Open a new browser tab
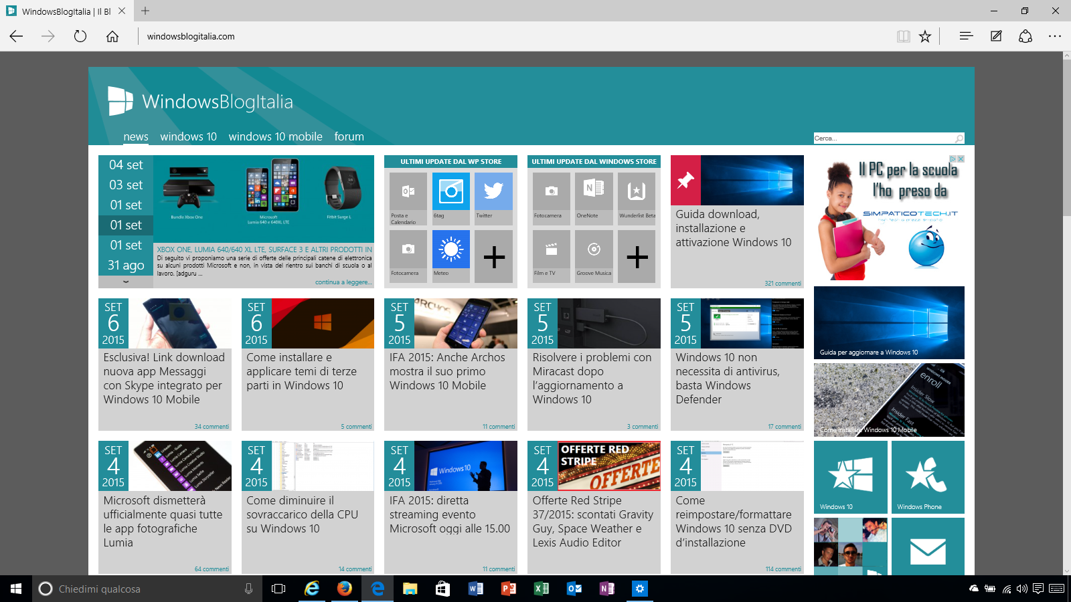The height and width of the screenshot is (602, 1071). tap(145, 11)
